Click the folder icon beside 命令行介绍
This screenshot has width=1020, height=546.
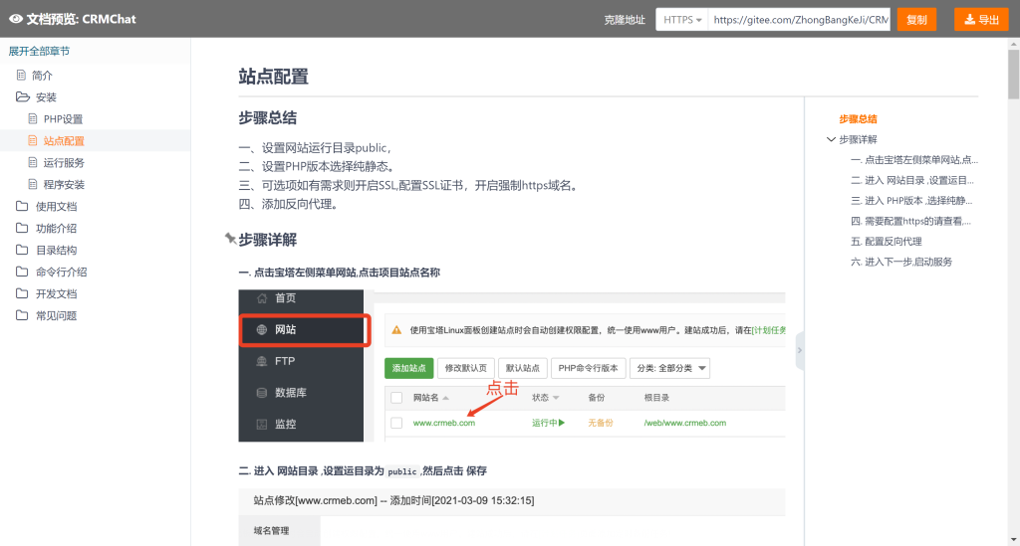point(22,272)
